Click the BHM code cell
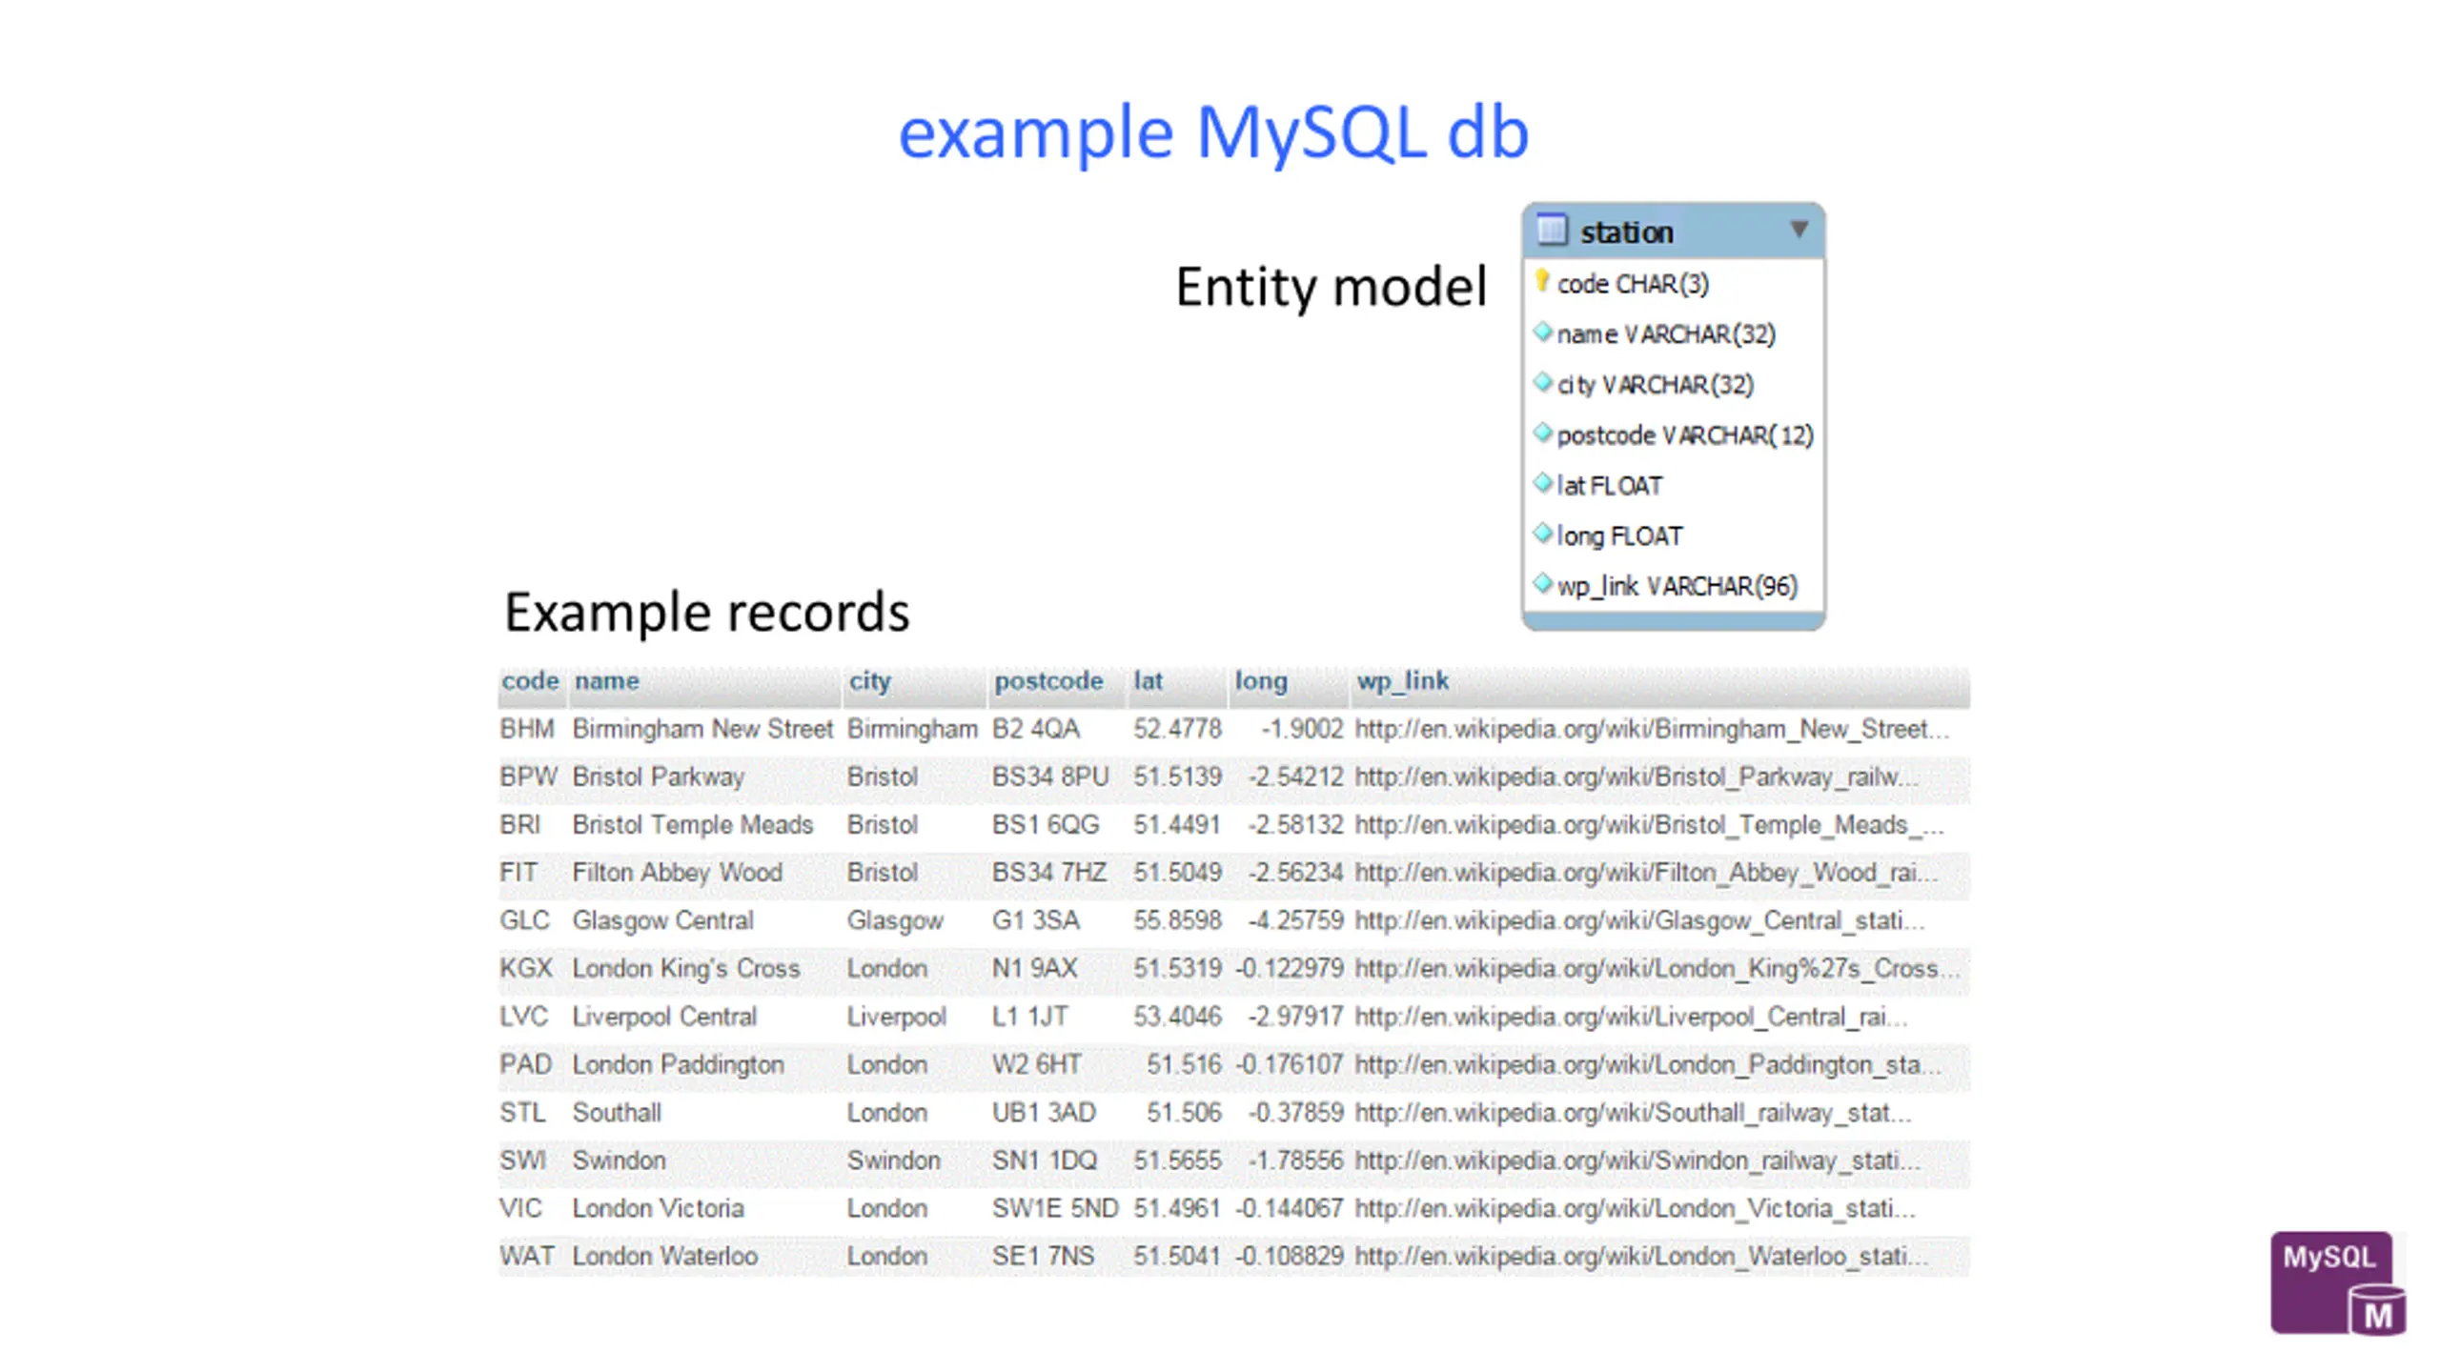This screenshot has width=2440, height=1372. tap(527, 730)
